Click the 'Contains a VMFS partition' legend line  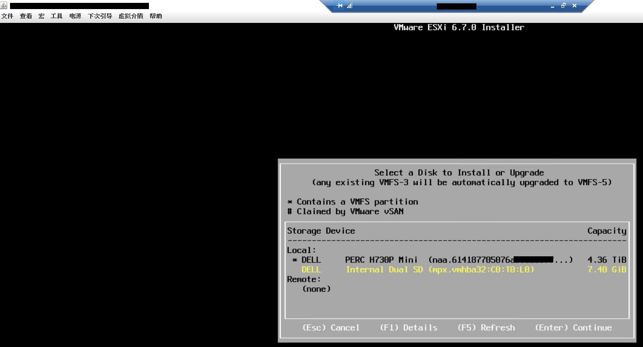tap(353, 201)
